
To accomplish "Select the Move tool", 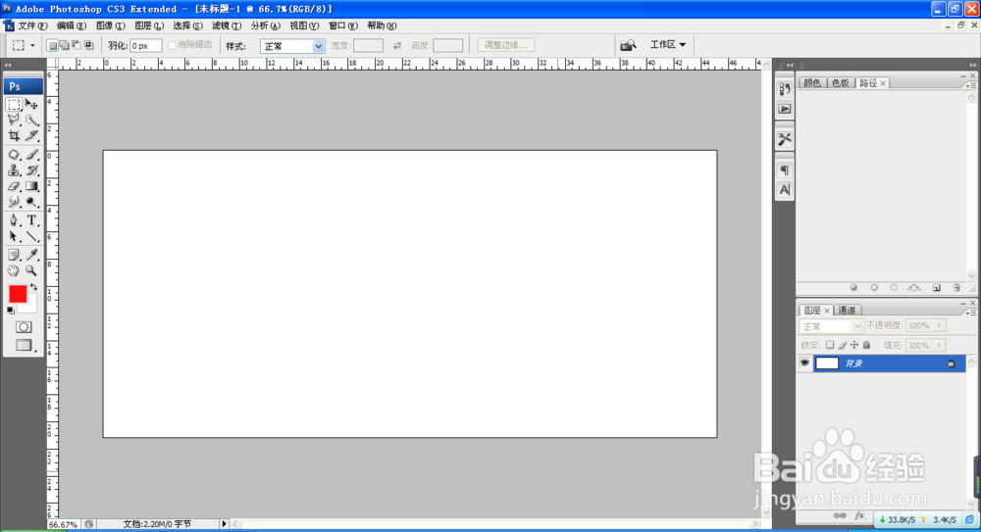I will [x=32, y=105].
